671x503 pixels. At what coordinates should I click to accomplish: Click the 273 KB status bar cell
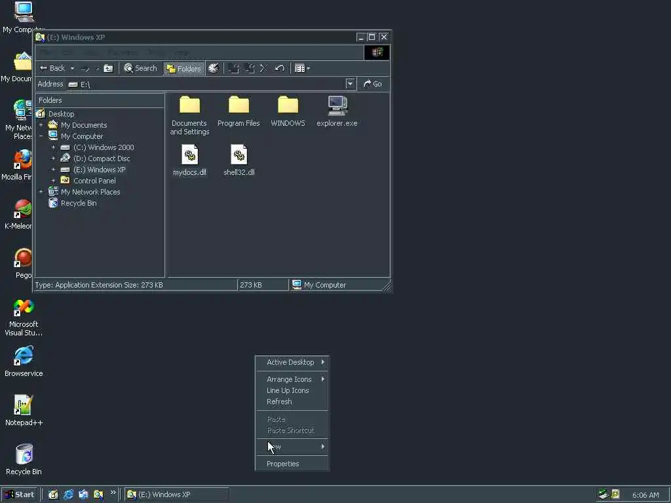263,285
